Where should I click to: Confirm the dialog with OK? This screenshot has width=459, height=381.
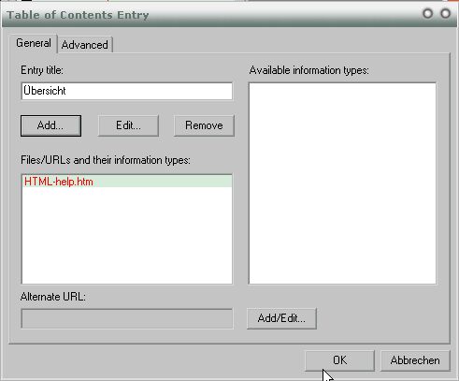(339, 360)
